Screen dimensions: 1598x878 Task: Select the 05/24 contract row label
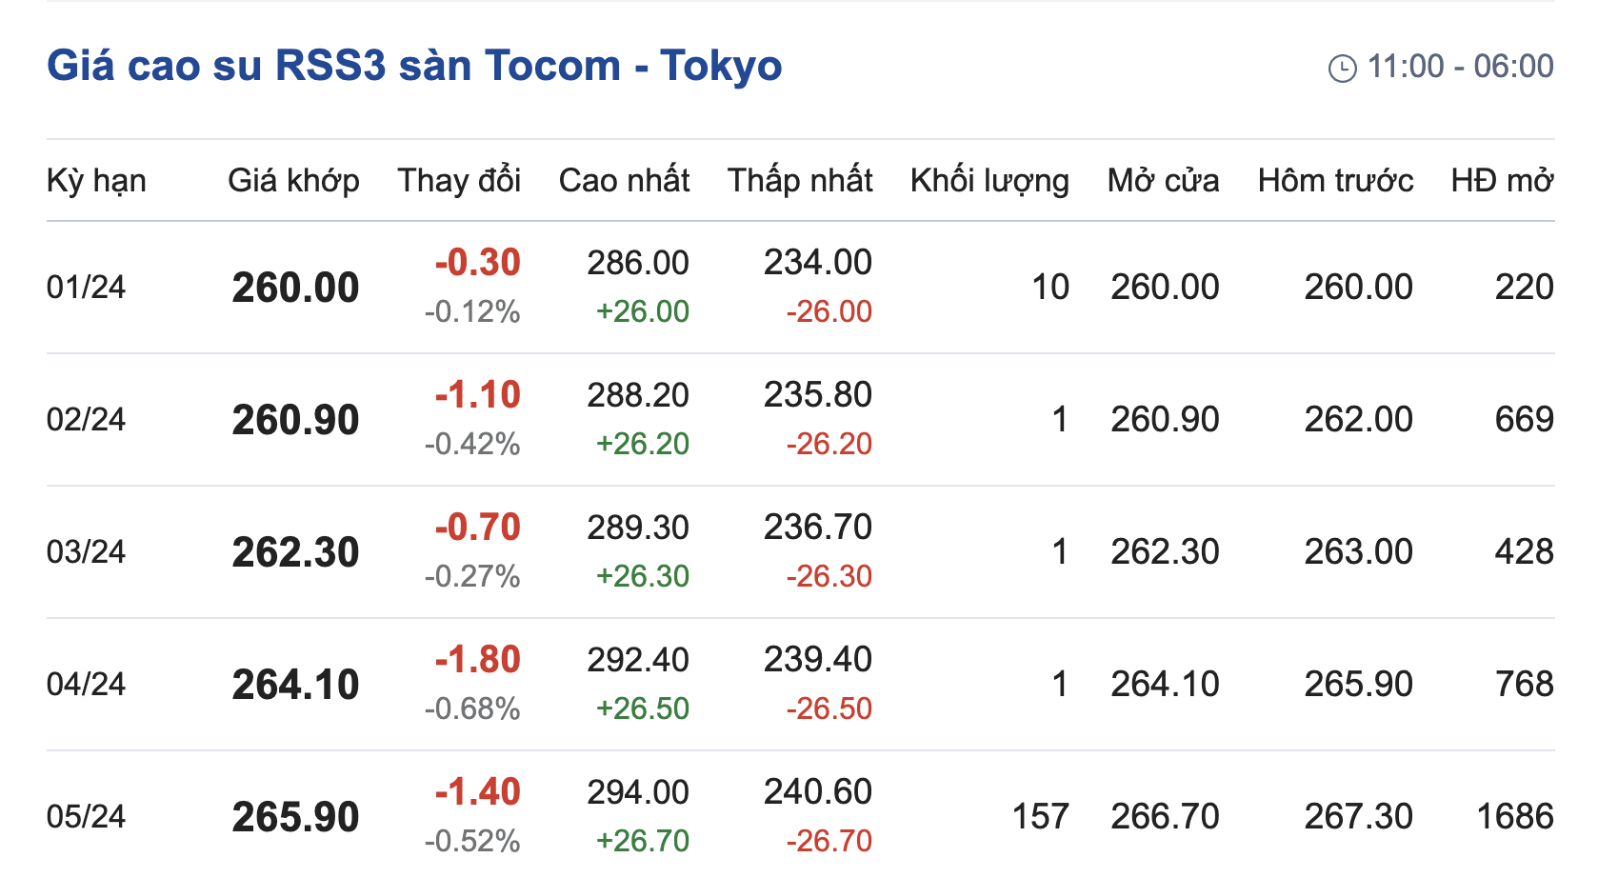(x=86, y=816)
